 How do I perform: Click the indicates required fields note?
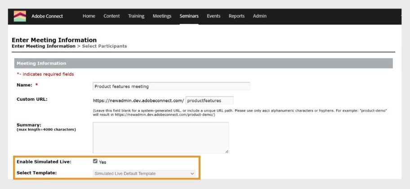pos(45,74)
